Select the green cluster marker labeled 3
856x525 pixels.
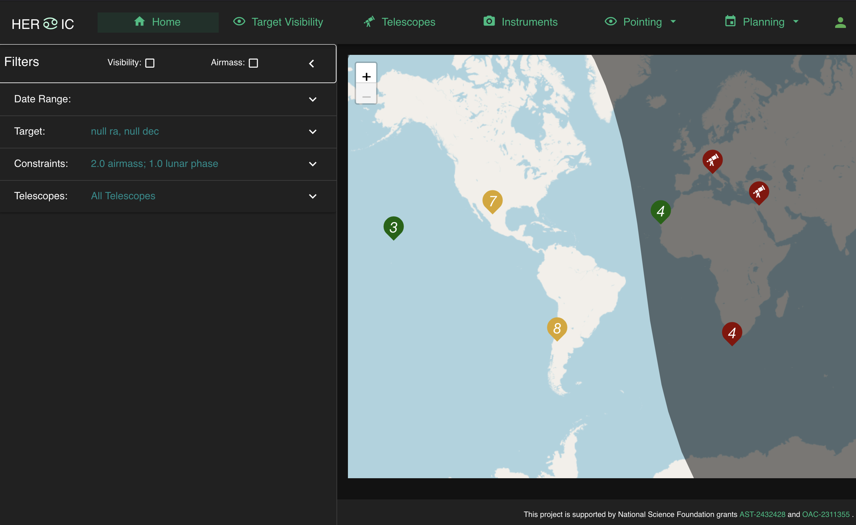pyautogui.click(x=393, y=228)
